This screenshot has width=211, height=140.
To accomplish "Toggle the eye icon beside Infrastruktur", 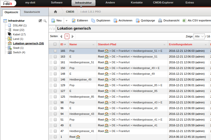I will (40, 21).
